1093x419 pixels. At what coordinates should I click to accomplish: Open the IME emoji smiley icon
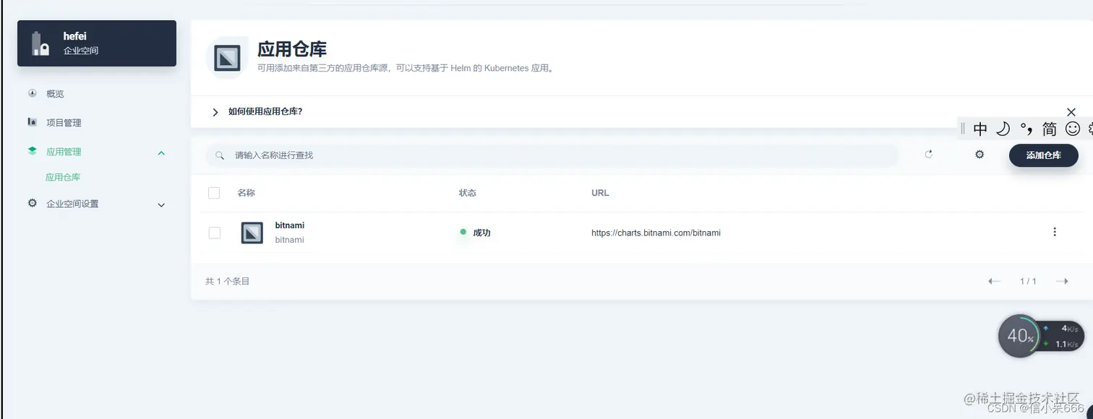1073,129
